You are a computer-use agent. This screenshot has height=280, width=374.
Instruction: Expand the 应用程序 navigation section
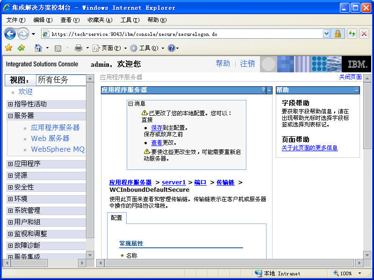point(10,164)
